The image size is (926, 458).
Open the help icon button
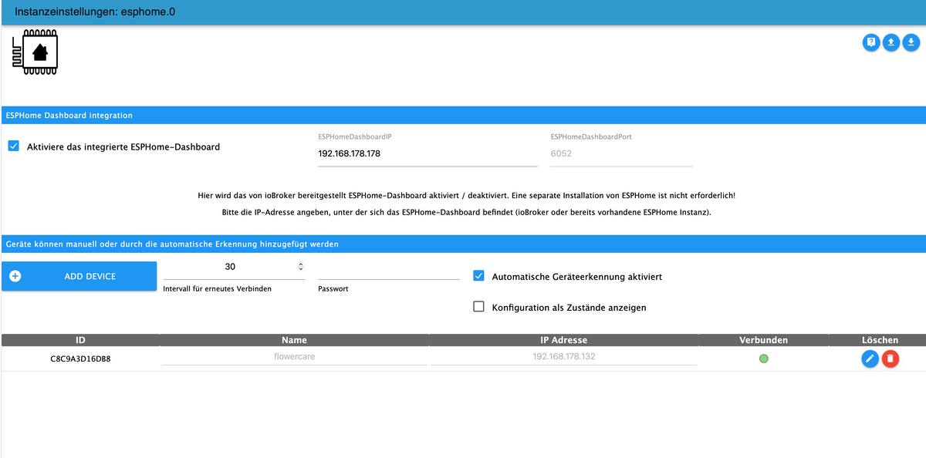(x=871, y=42)
